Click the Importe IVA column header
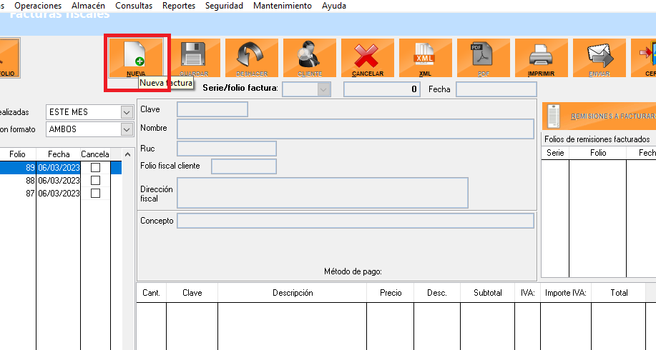This screenshot has height=350, width=656. tap(566, 293)
